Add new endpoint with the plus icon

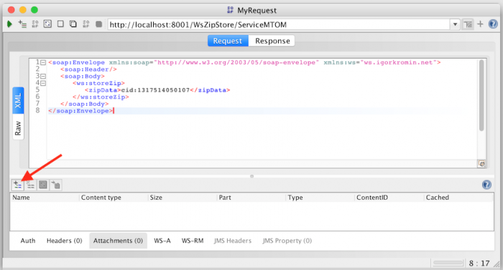coord(480,24)
